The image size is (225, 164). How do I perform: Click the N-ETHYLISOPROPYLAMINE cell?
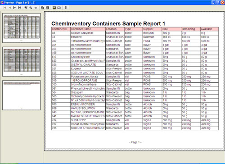coord(88,112)
